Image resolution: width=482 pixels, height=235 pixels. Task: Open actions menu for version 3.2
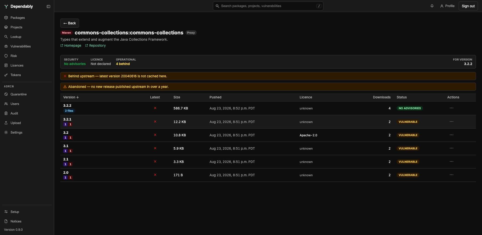tap(451, 135)
